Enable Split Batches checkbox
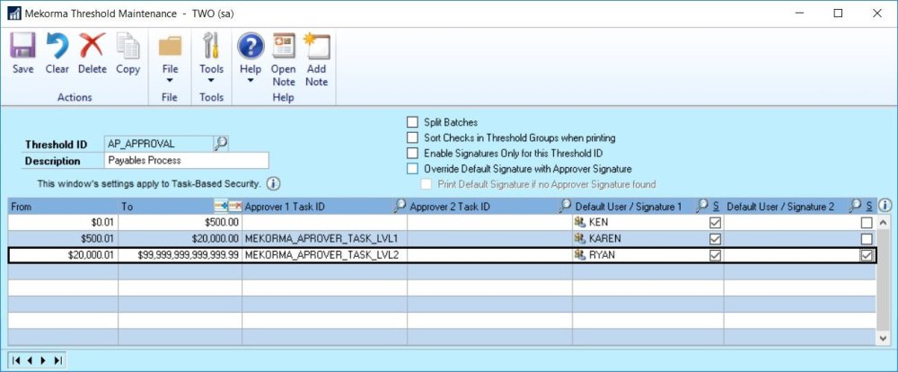The image size is (898, 372). 412,122
